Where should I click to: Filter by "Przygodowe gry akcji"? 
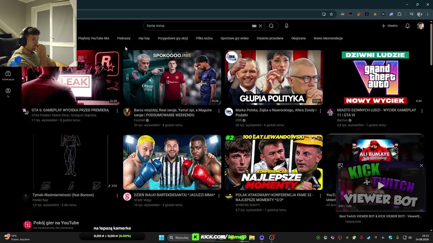(173, 38)
